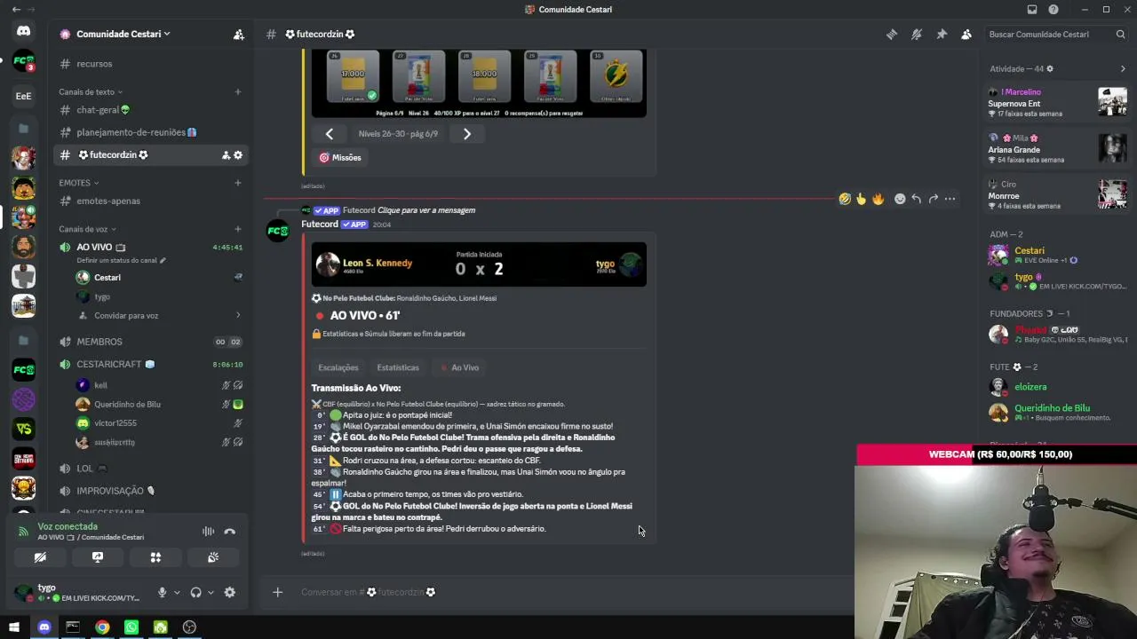Screen dimensions: 1137x639
Task: Collapse the Canais de voz category
Action: coord(87,229)
